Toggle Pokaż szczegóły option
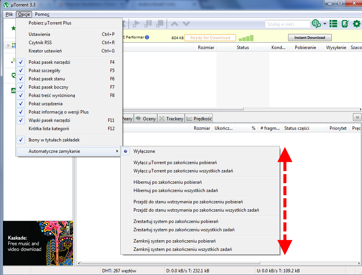 pyautogui.click(x=69, y=71)
